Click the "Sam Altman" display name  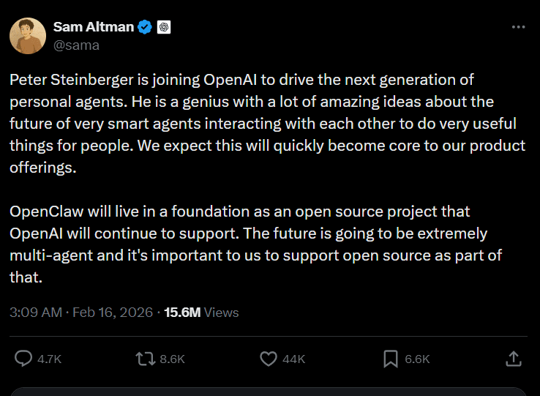point(93,27)
